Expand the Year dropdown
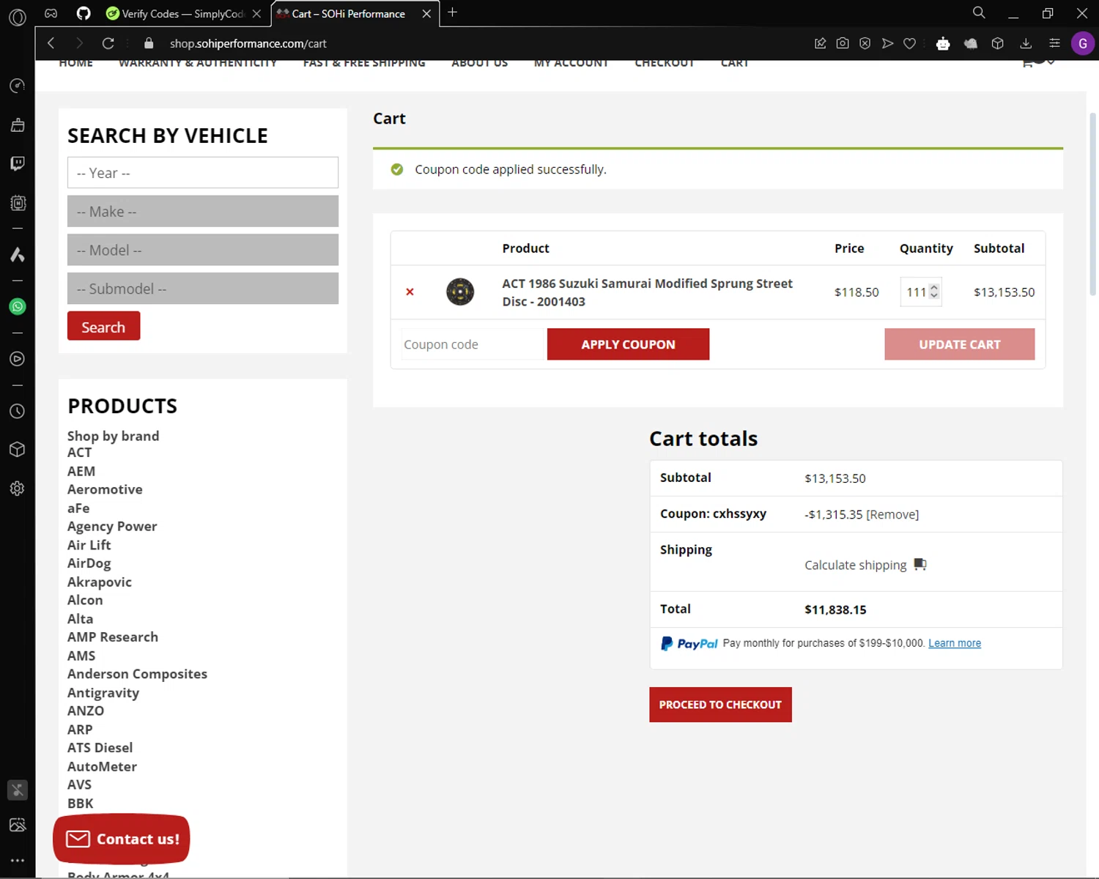The image size is (1099, 879). 203,173
